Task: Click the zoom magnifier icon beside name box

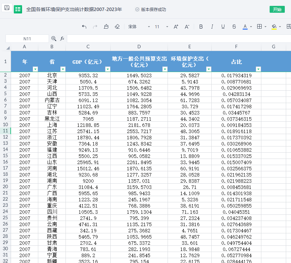Action: pos(54,39)
